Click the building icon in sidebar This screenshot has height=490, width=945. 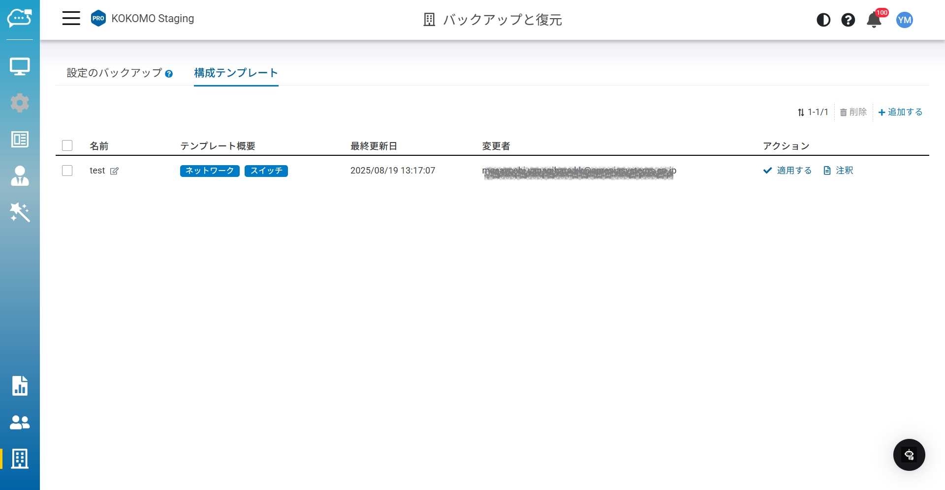(20, 459)
